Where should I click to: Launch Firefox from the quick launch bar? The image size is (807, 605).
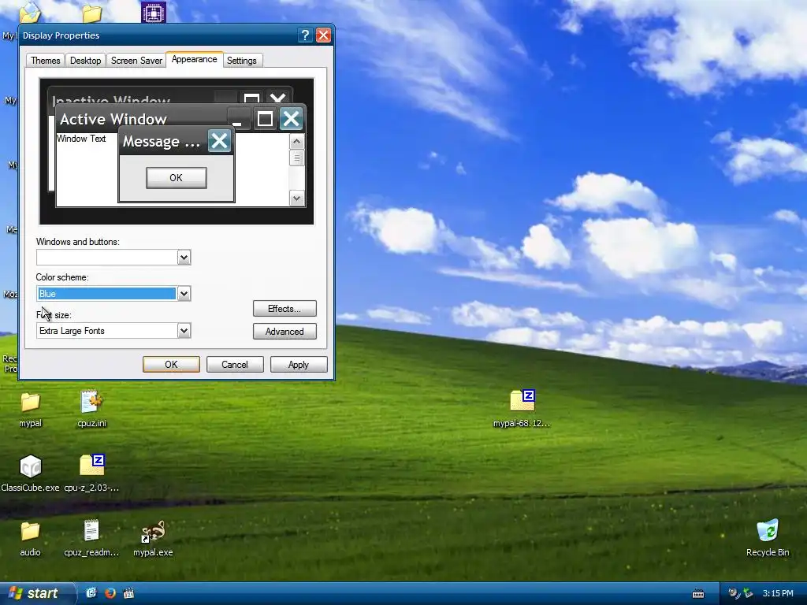pos(110,593)
